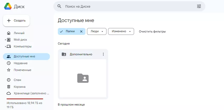Screen dimensions: 224x110
Task: Expand the Компьютеры tree arrow
Action: coord(6,47)
